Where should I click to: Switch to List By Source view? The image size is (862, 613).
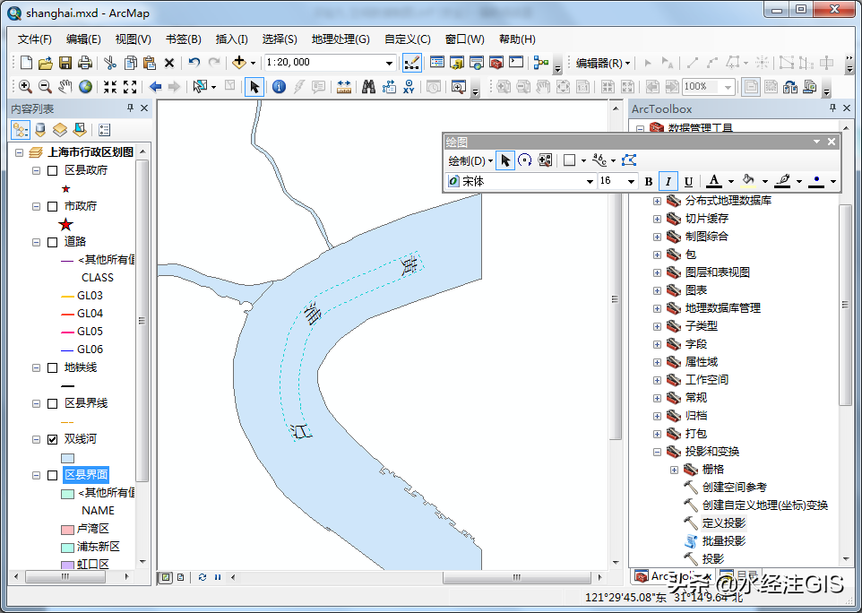(40, 130)
